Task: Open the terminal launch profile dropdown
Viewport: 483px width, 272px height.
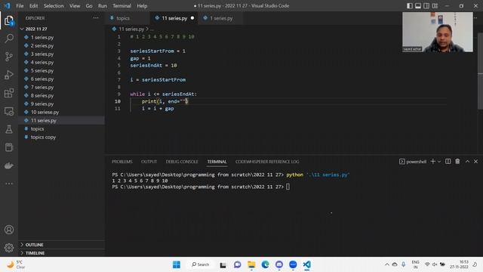Action: (439, 161)
